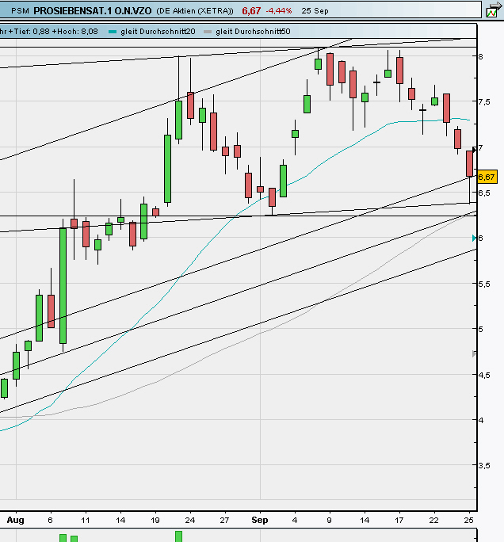Click the last red candle on 25 Sep

(x=470, y=163)
